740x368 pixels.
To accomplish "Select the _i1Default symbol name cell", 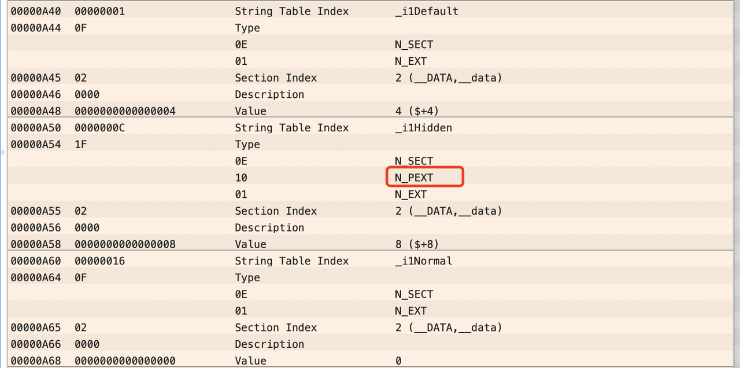I will [426, 12].
